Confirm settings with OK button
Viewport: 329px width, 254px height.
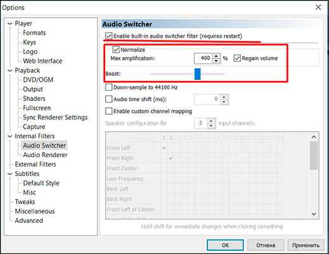tap(225, 245)
